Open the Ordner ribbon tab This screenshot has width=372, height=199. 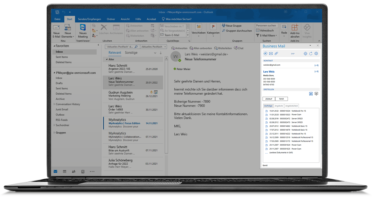pos(111,19)
